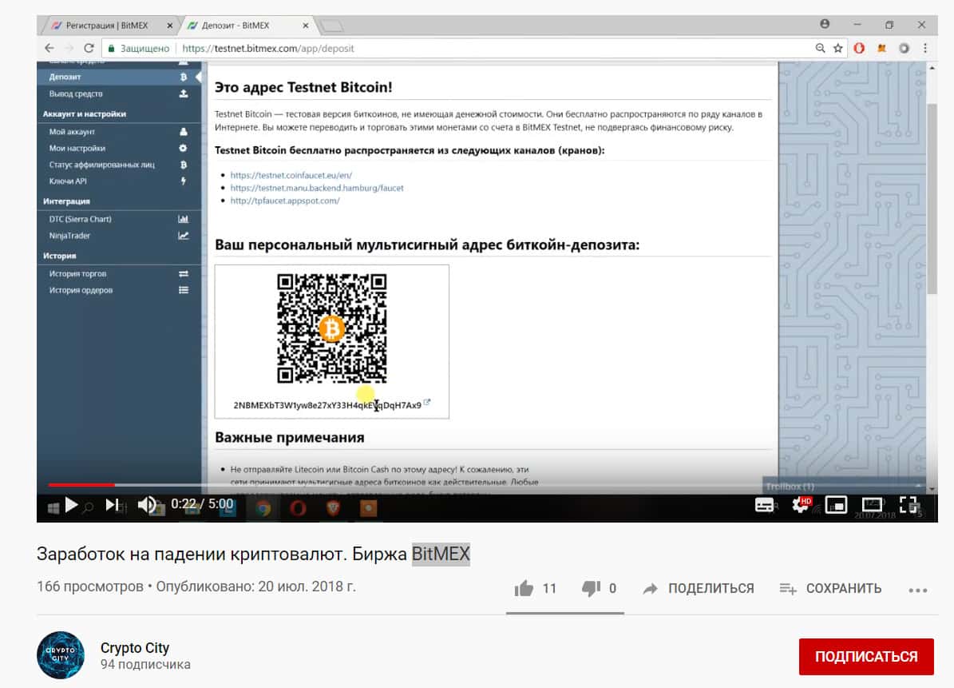The image size is (954, 688).
Task: Open tpfaucet.appspot.com faucet link
Action: tap(285, 201)
